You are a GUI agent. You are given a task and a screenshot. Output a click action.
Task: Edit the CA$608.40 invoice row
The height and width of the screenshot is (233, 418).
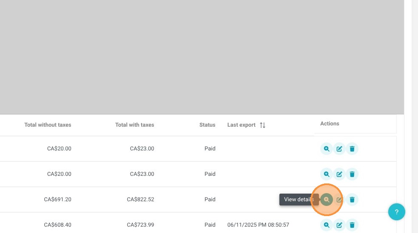339,225
